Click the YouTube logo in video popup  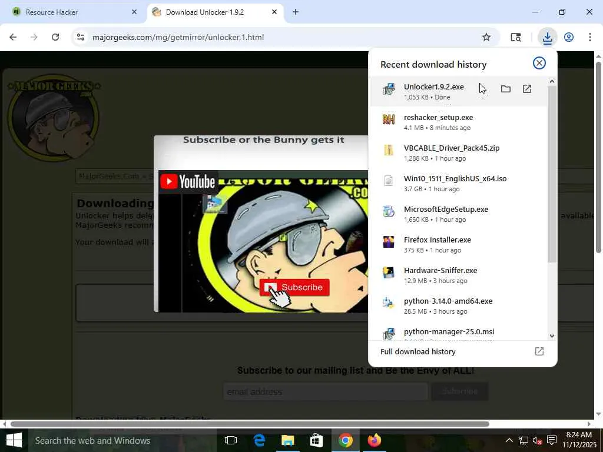point(187,181)
